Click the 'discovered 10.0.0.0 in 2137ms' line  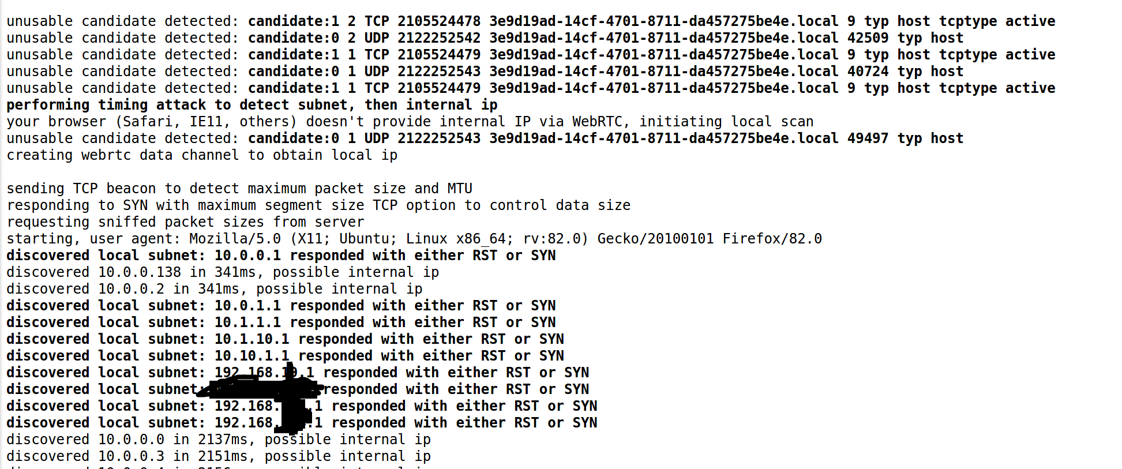click(219, 440)
